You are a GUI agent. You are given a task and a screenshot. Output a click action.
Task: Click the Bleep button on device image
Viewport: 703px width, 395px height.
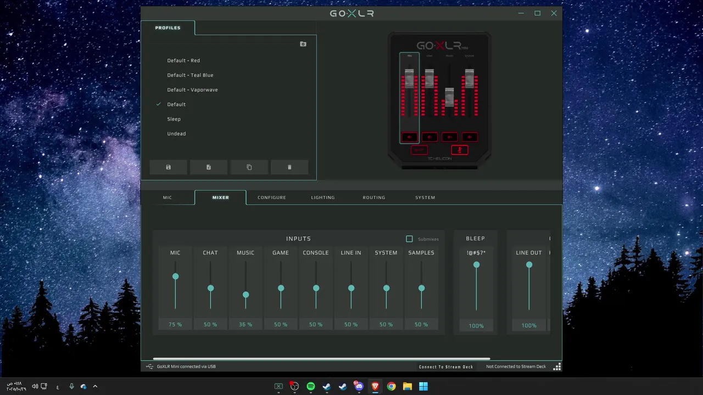pos(420,150)
